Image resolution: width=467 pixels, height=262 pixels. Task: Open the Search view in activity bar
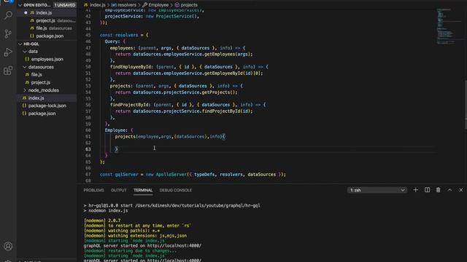tap(8, 15)
